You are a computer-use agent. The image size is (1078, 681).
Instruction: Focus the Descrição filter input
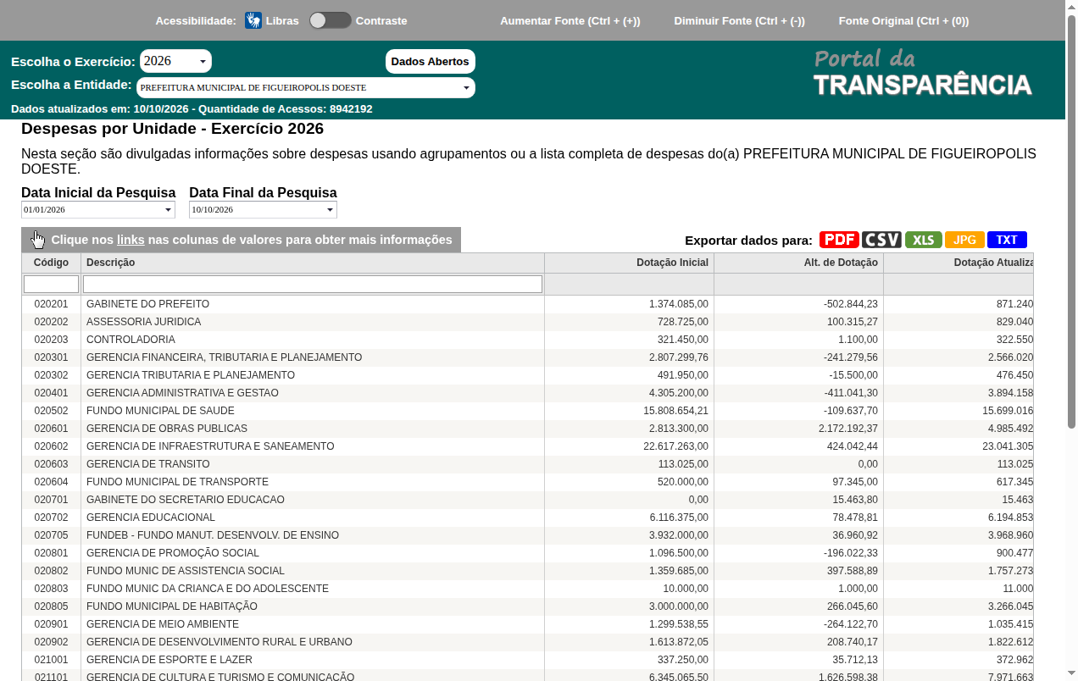(x=313, y=284)
